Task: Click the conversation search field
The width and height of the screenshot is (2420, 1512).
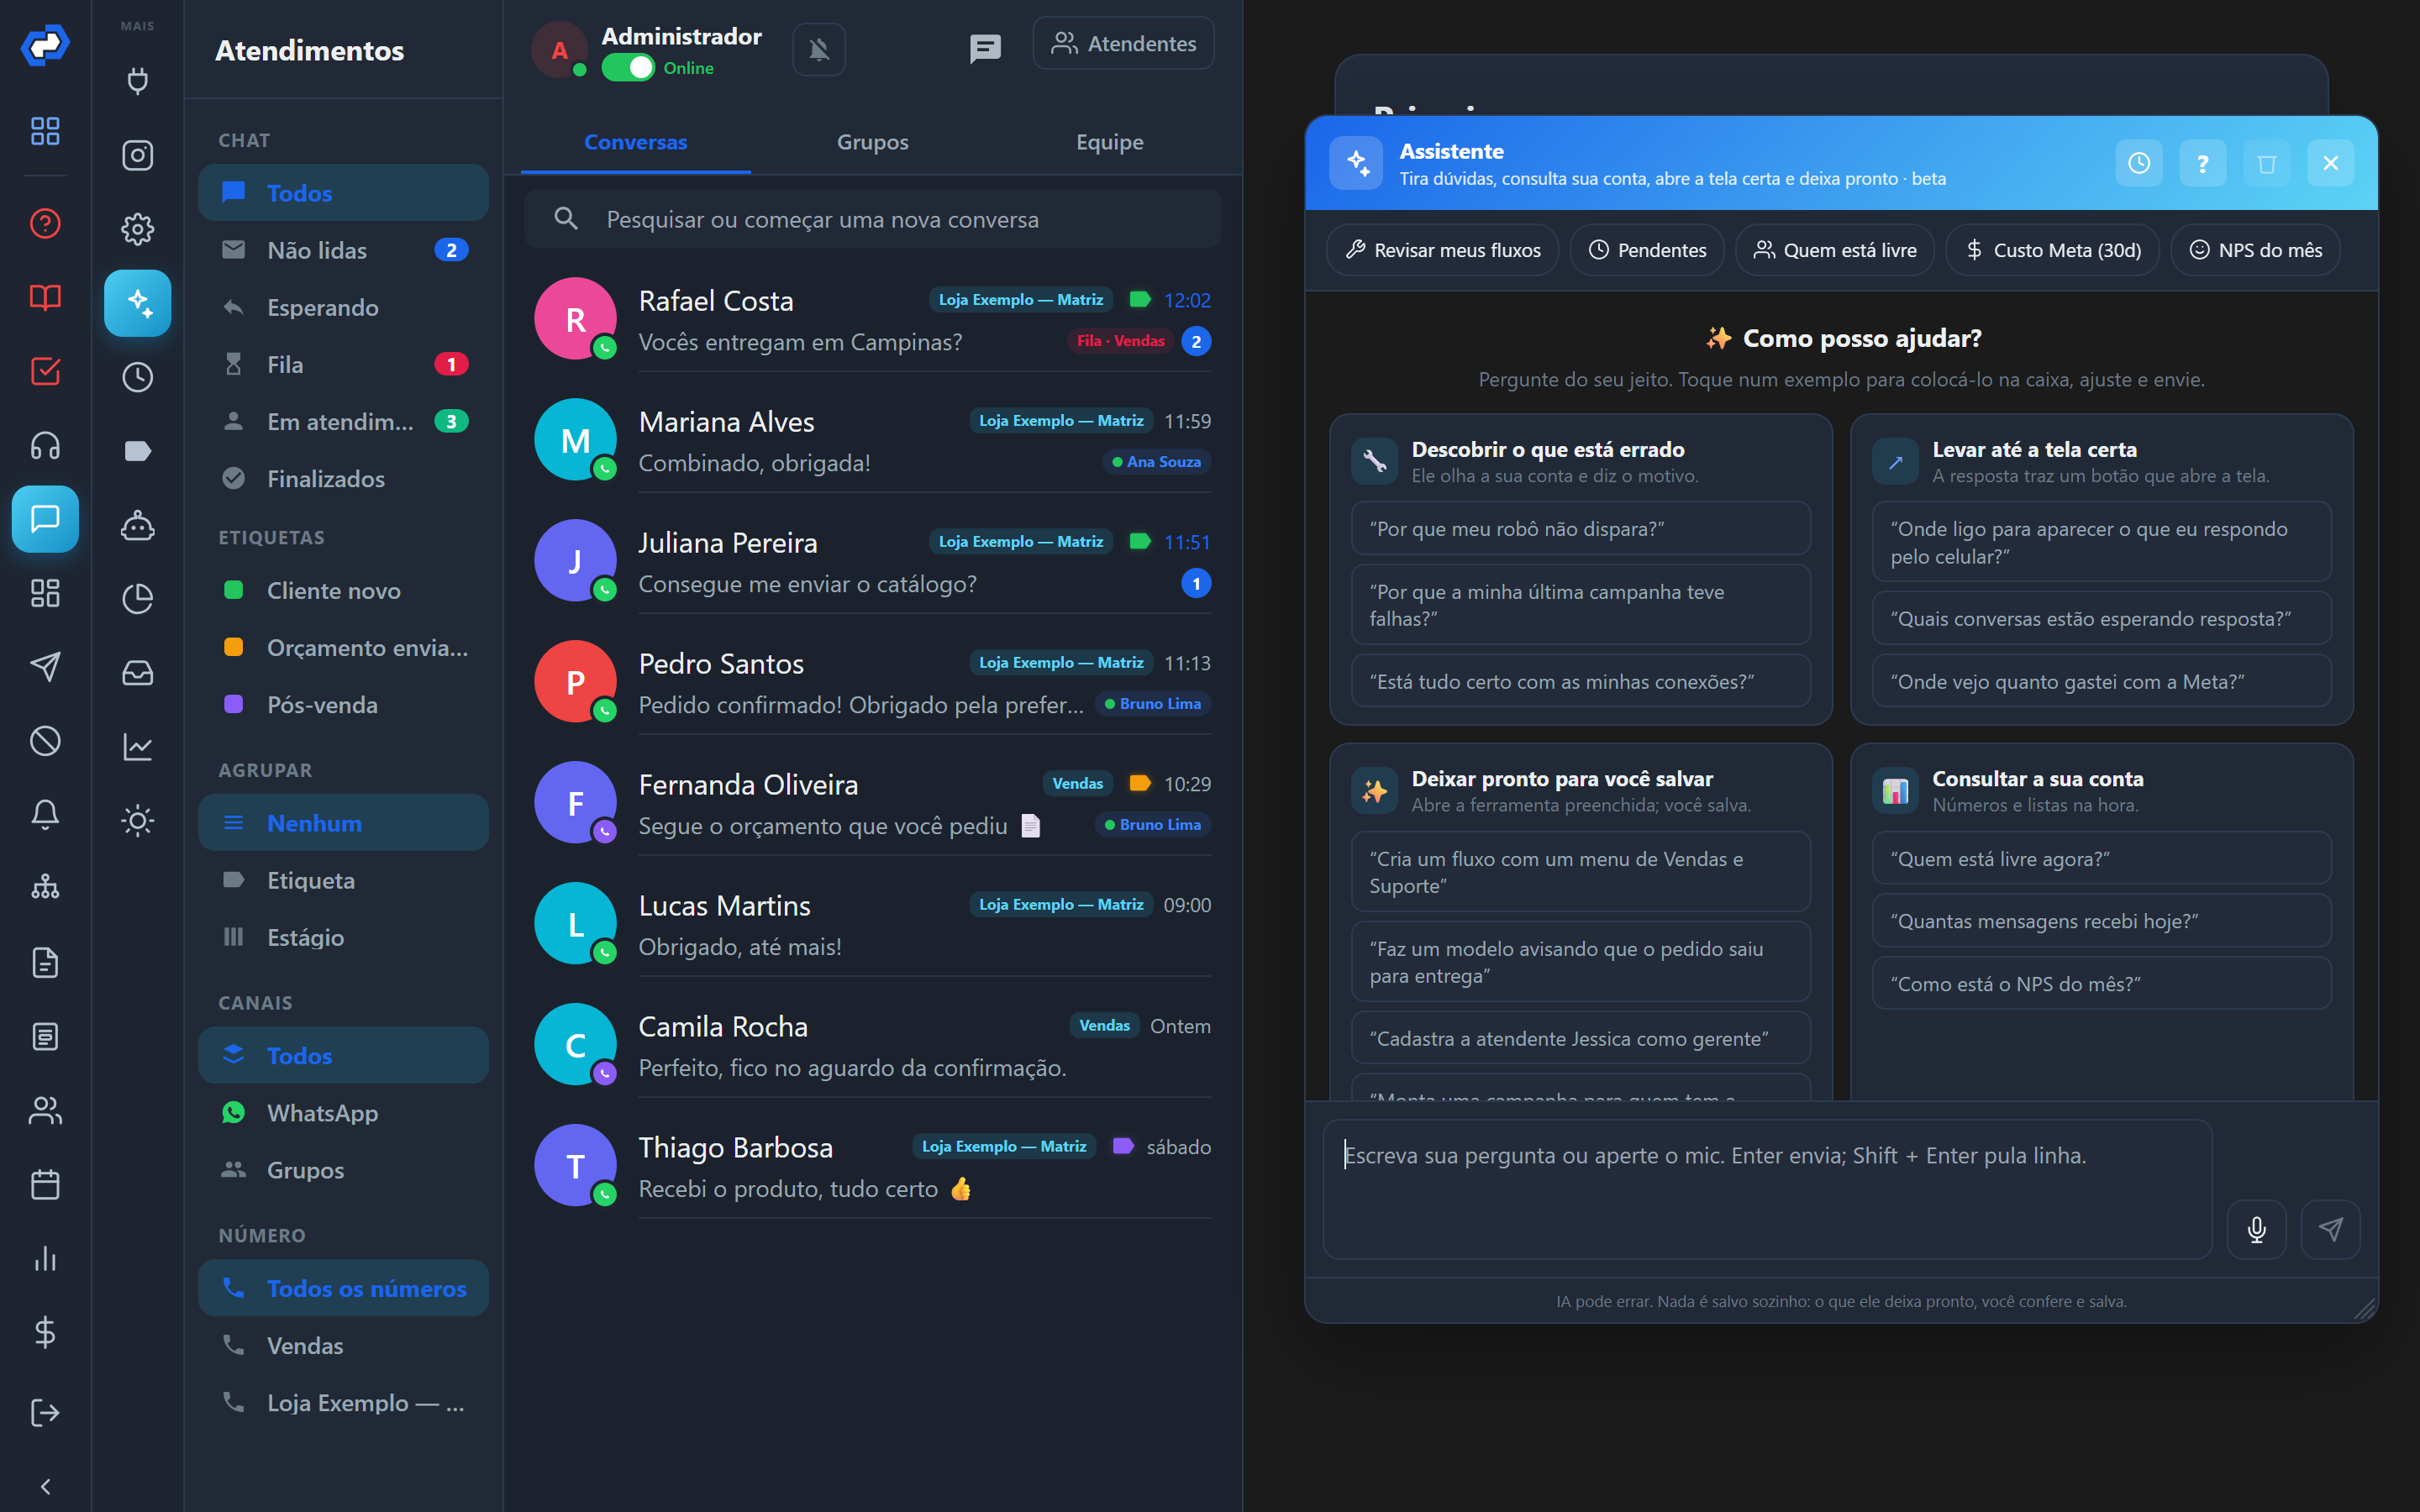Action: [x=872, y=219]
